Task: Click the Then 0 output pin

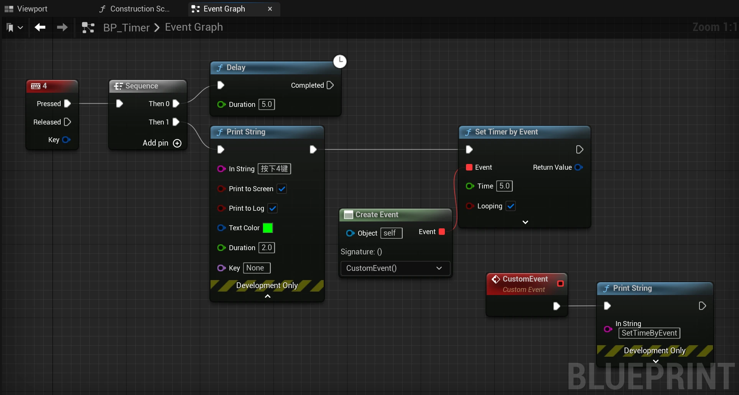Action: 176,103
